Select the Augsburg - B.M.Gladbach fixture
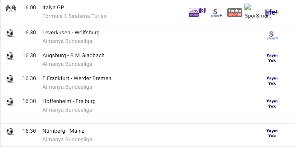This screenshot has width=295, height=147. click(x=73, y=55)
